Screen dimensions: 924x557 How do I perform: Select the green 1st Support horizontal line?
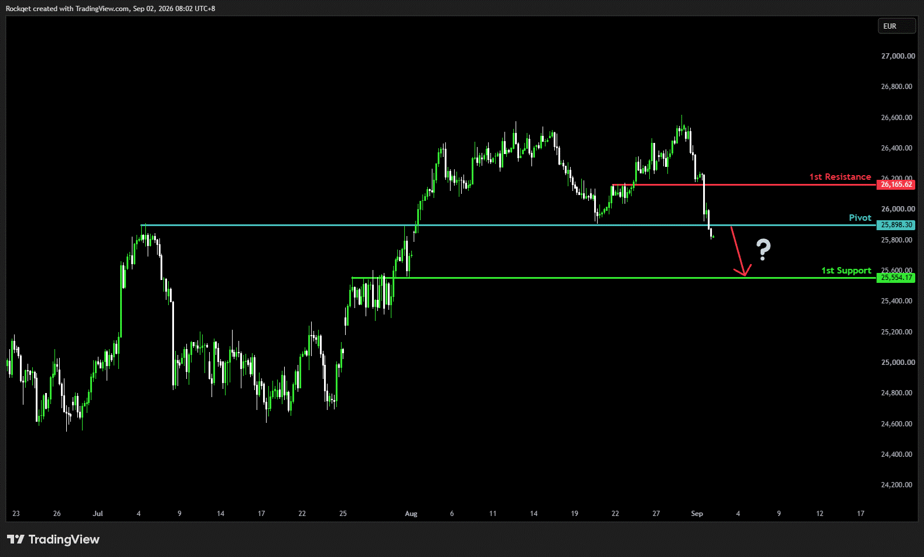pyautogui.click(x=614, y=278)
